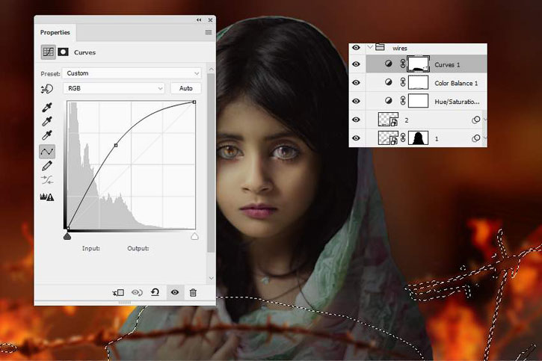Screen dimensions: 542x361
Task: Select the bottom-left curve endpoint
Action: point(68,229)
